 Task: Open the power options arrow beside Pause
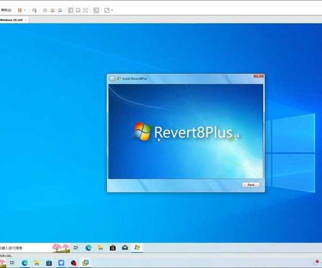click(25, 10)
